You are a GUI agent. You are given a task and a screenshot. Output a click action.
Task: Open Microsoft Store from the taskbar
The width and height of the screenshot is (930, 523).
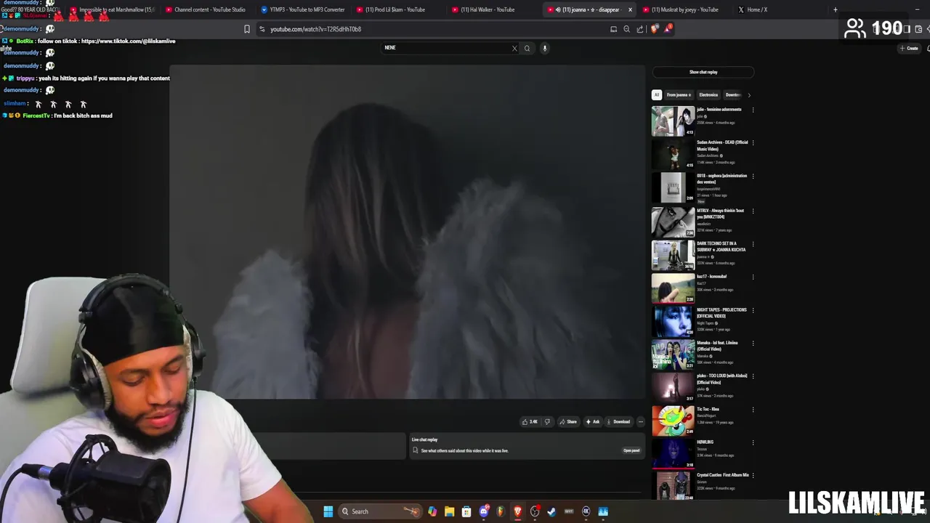click(466, 511)
